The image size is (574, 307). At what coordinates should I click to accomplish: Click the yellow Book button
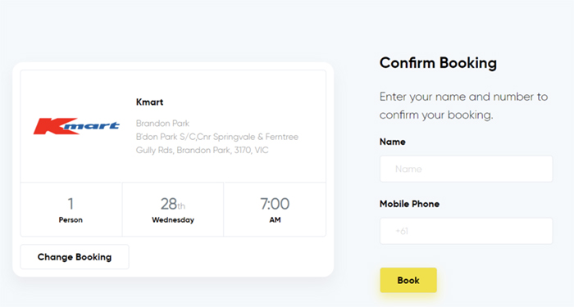(408, 280)
